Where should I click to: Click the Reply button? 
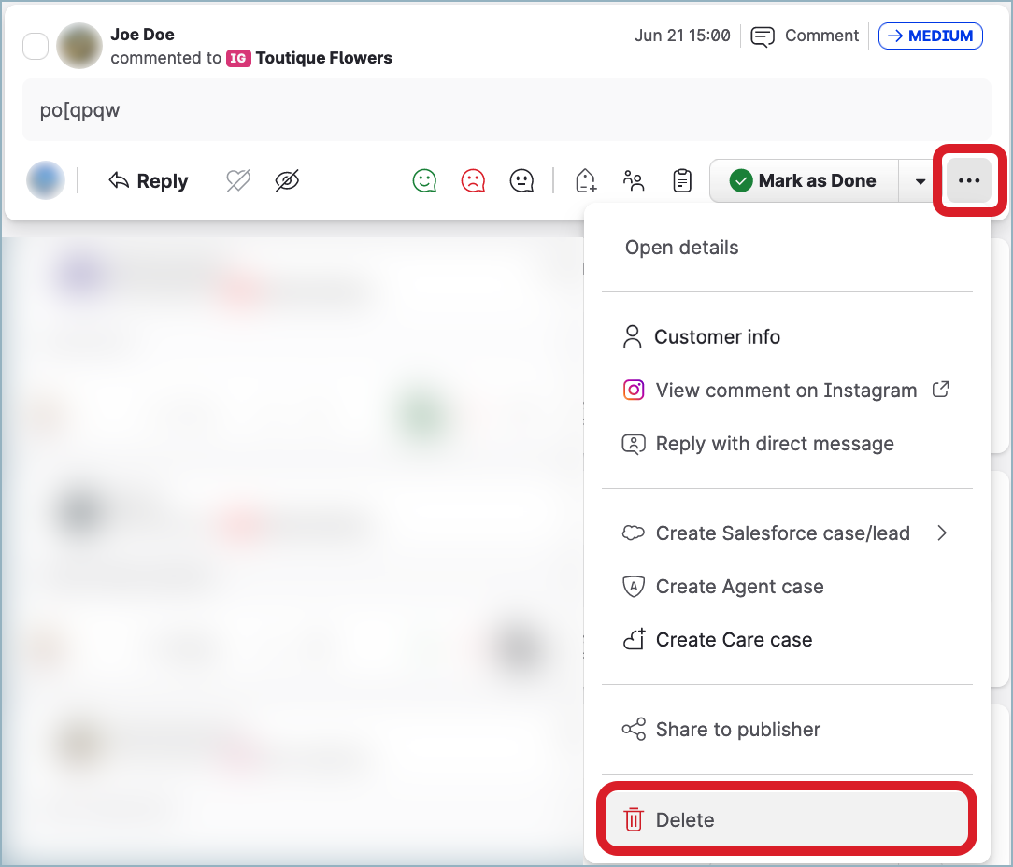click(149, 181)
